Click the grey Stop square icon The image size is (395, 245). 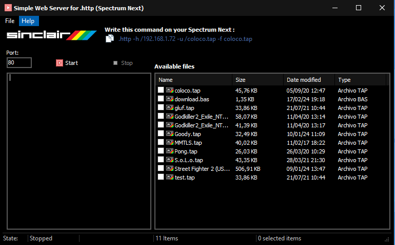(115, 63)
